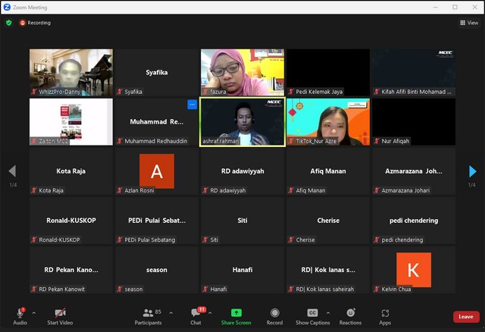Expand audio options arrow next to Audio
485x332 pixels.
pyautogui.click(x=33, y=312)
